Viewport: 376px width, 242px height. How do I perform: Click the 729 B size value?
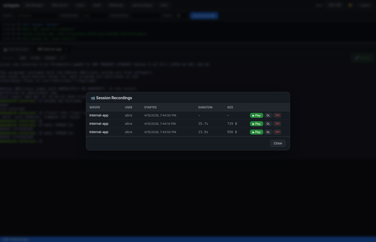tap(232, 124)
